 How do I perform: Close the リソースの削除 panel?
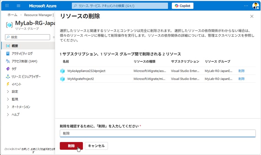[x=252, y=16]
